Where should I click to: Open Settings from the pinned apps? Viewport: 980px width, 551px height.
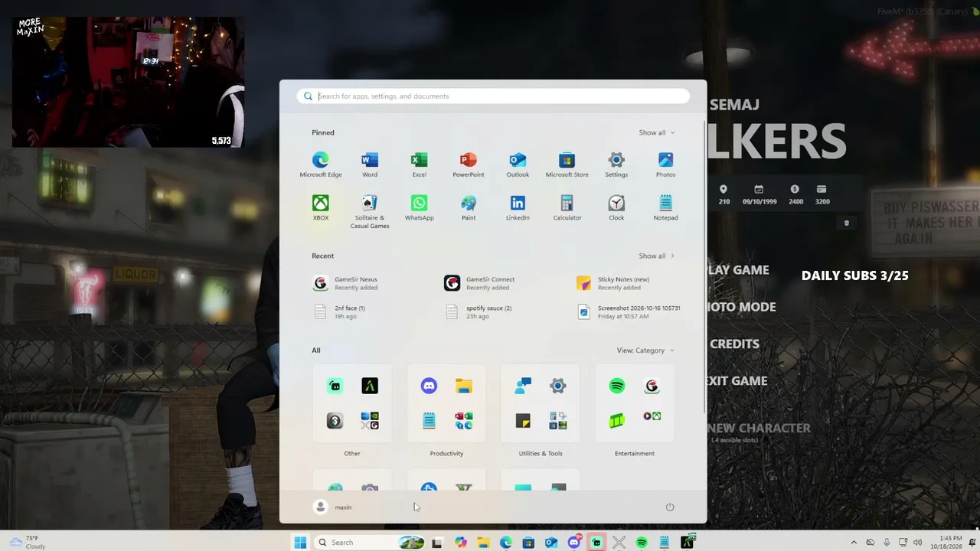[x=616, y=165]
